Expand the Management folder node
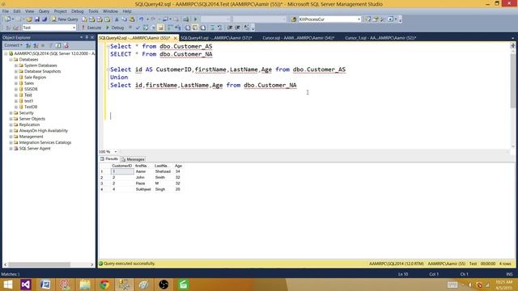Screen dimensions: 518x291 click(11, 137)
